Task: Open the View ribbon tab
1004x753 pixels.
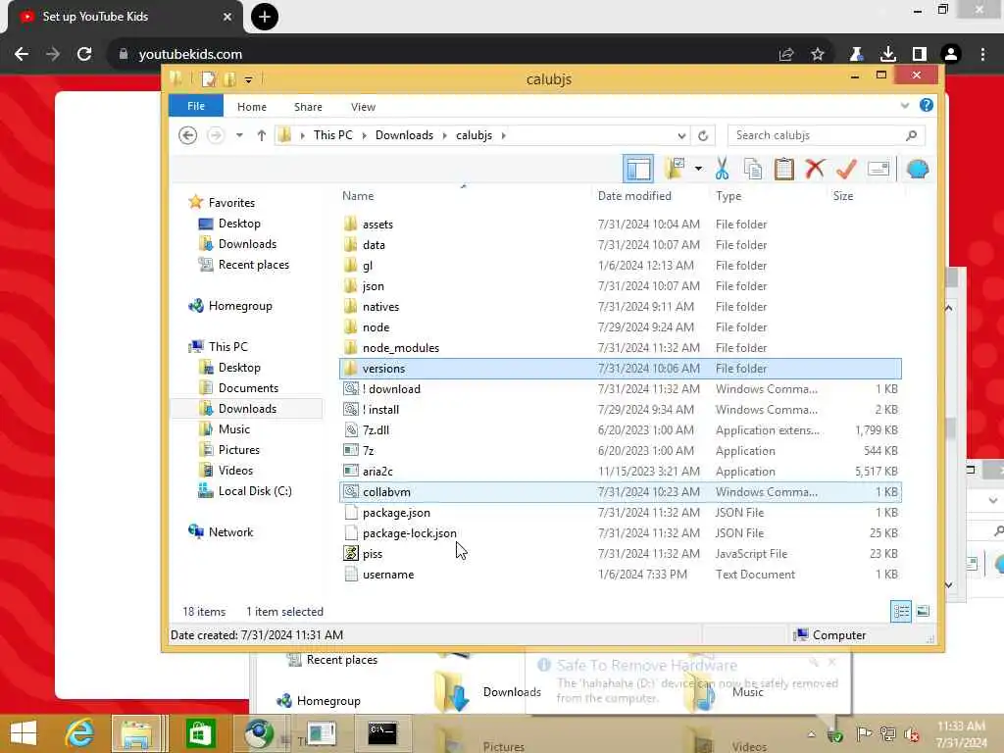Action: (x=363, y=107)
